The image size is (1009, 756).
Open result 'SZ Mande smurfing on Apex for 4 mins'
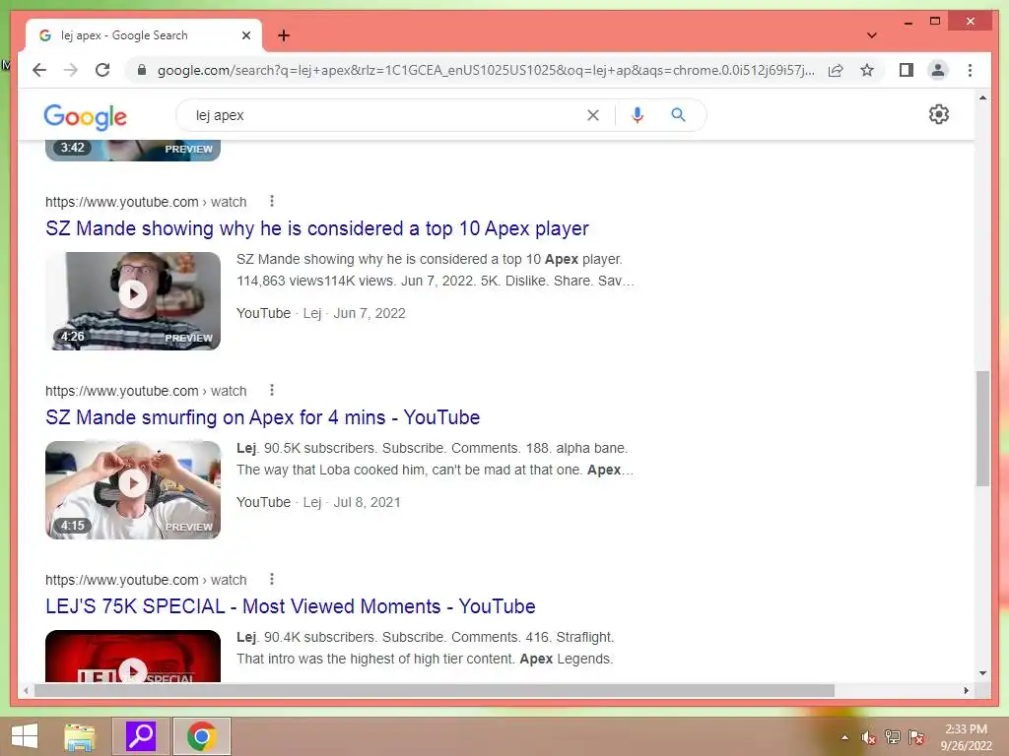pyautogui.click(x=262, y=417)
